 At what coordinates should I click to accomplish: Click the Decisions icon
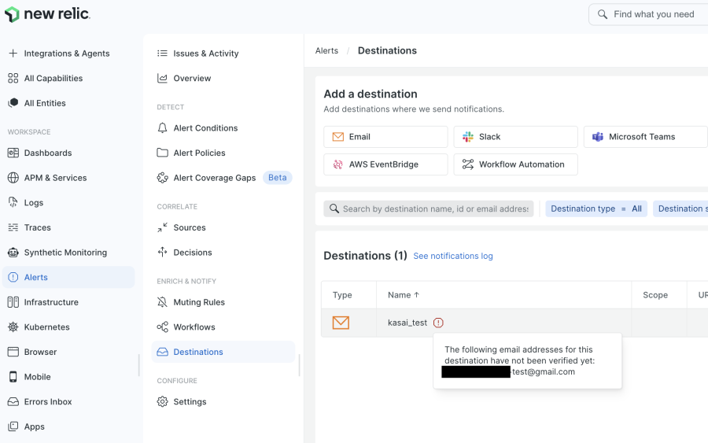(162, 252)
